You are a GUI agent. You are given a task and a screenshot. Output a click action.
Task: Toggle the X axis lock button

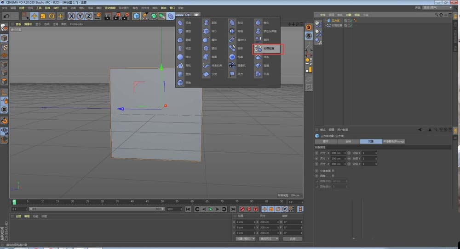tap(71, 16)
